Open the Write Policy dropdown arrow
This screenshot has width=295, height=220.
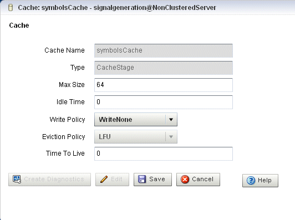click(171, 119)
